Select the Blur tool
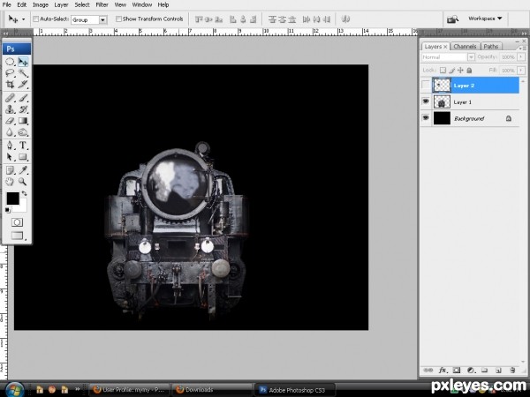 click(10, 132)
